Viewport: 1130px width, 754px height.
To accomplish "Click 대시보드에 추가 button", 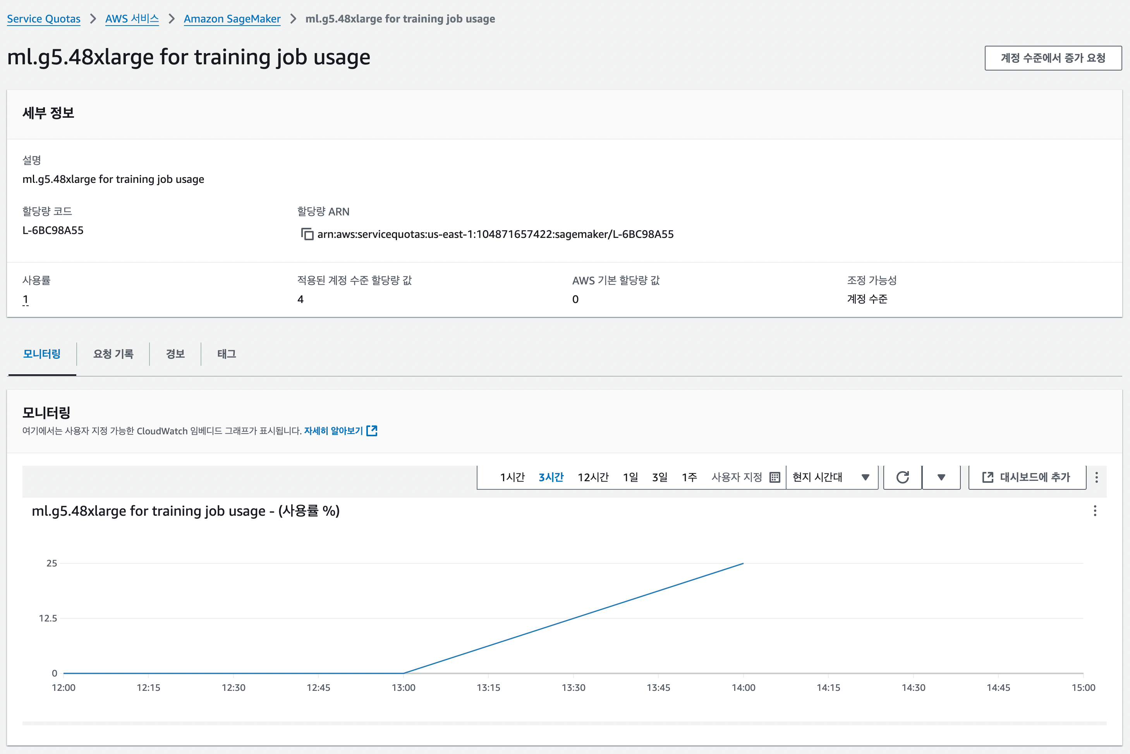I will [1027, 477].
